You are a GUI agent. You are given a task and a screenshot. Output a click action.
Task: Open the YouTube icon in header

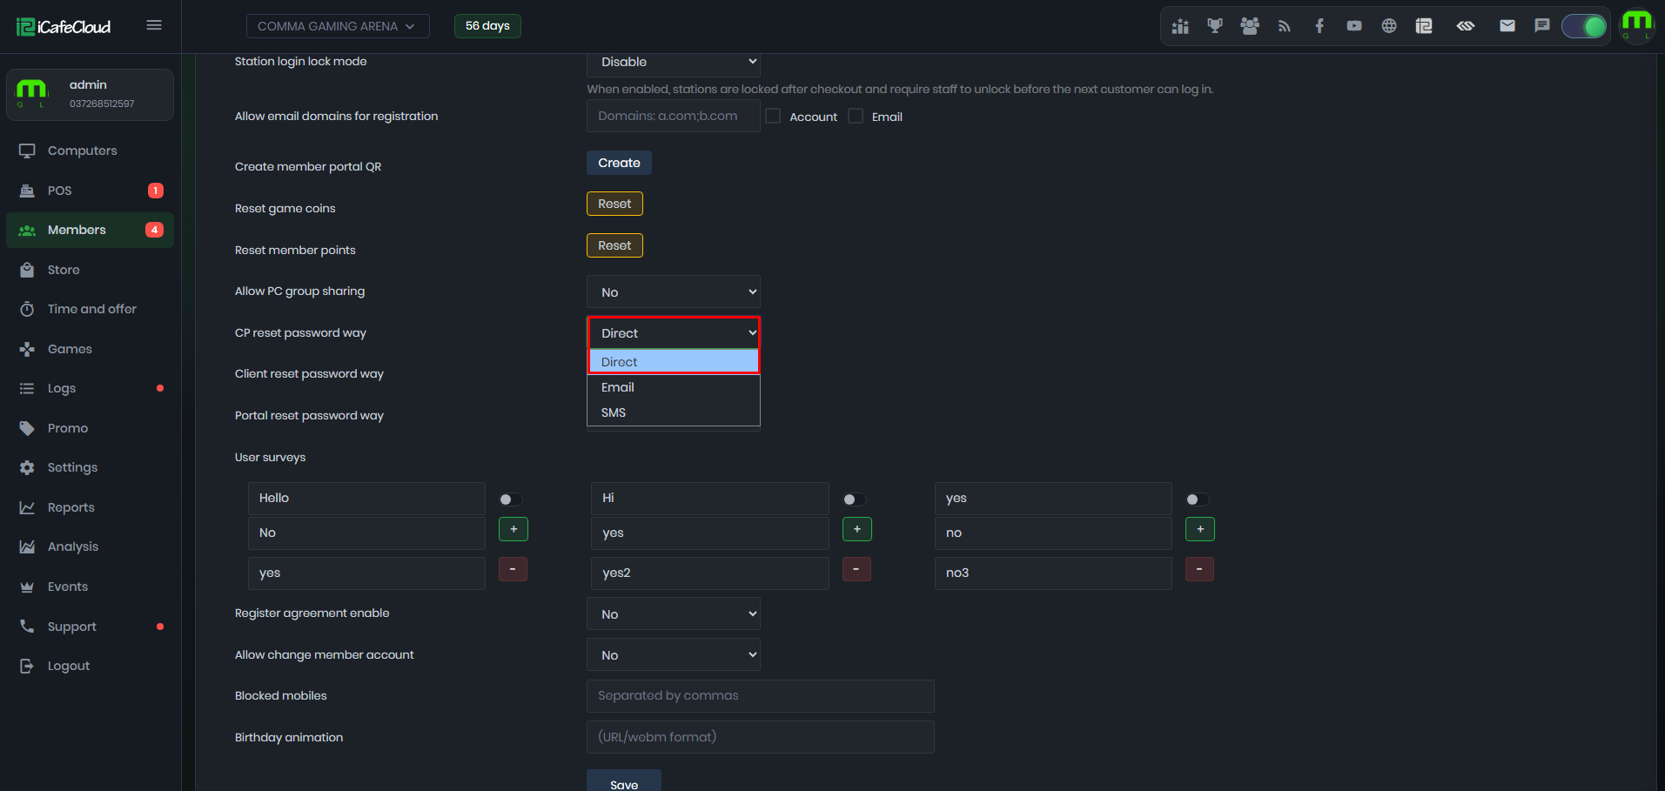tap(1354, 26)
